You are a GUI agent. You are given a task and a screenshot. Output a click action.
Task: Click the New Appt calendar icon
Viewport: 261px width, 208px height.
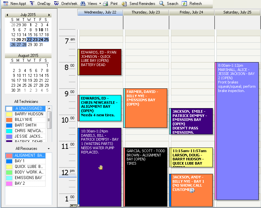pyautogui.click(x=5, y=4)
